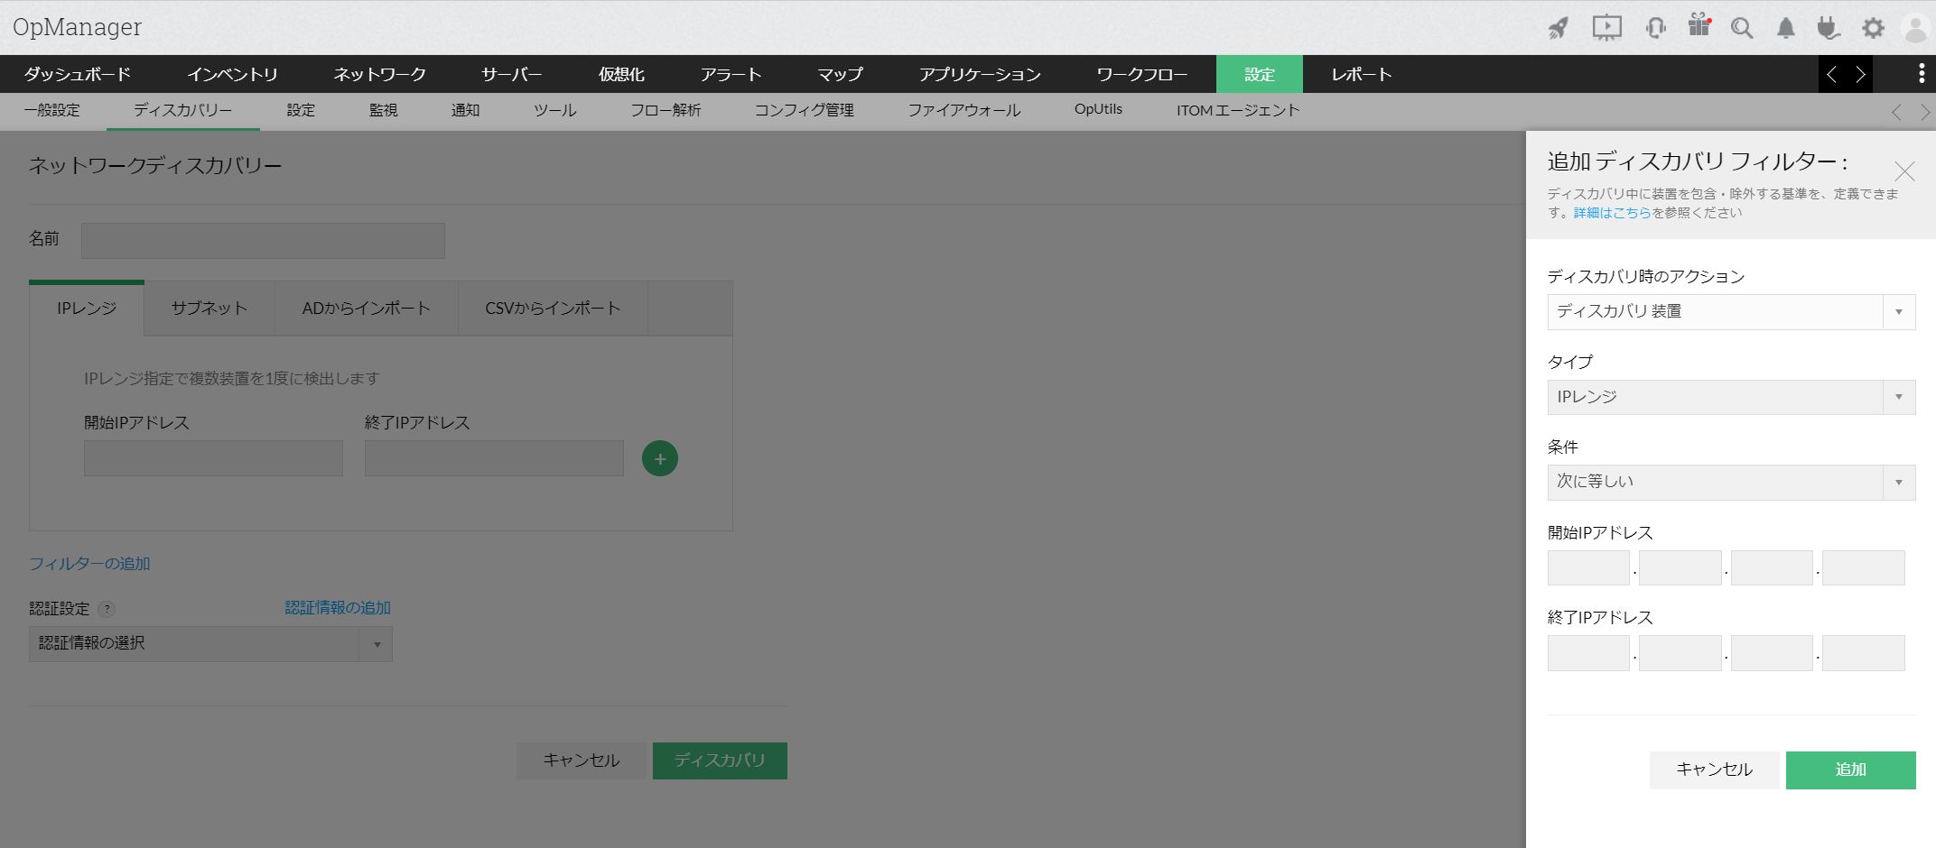This screenshot has width=1936, height=848.
Task: Click the フィルターの追加 link
Action: [x=88, y=563]
